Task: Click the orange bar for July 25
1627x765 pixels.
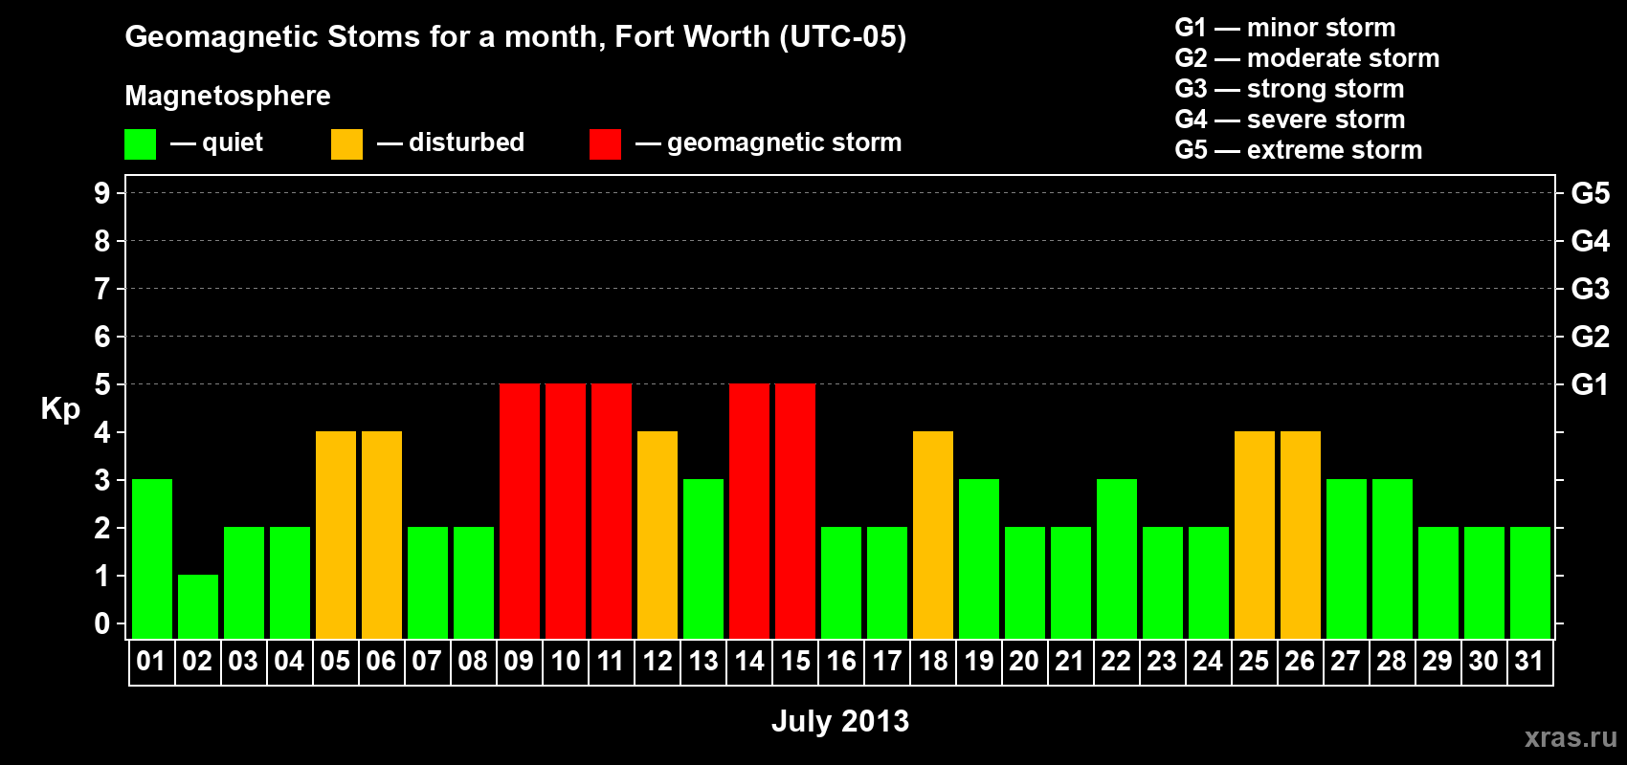Action: [x=1255, y=535]
